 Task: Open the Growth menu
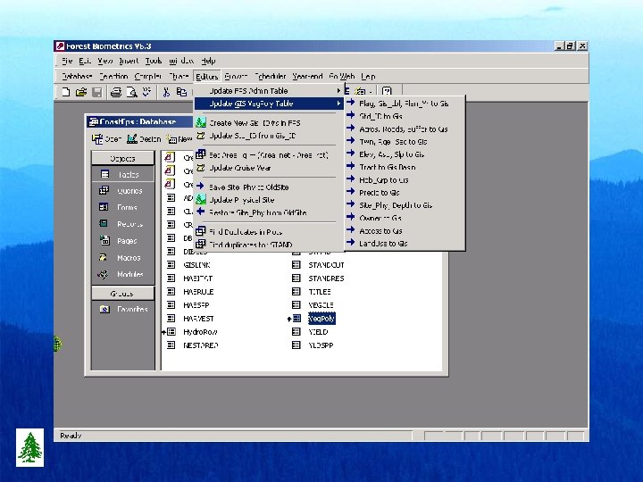click(236, 76)
